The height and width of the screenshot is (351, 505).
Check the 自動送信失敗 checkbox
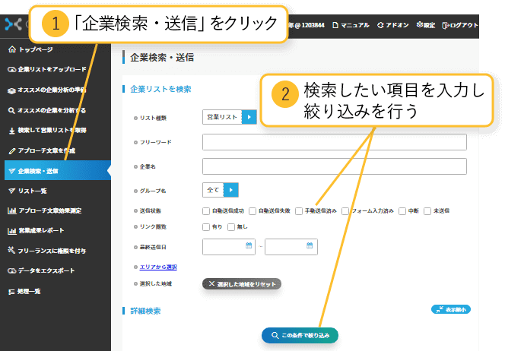point(252,211)
